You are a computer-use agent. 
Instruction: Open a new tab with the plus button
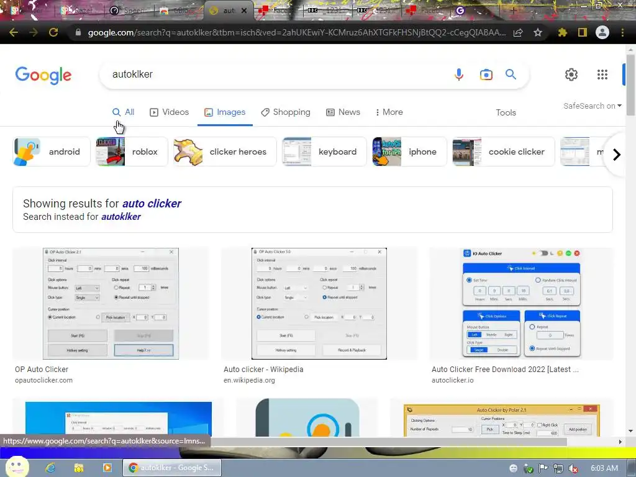point(513,11)
